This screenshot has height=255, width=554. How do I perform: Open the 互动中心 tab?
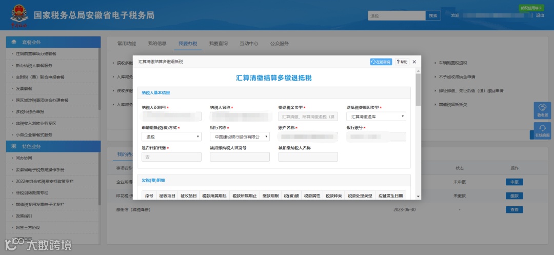[249, 44]
